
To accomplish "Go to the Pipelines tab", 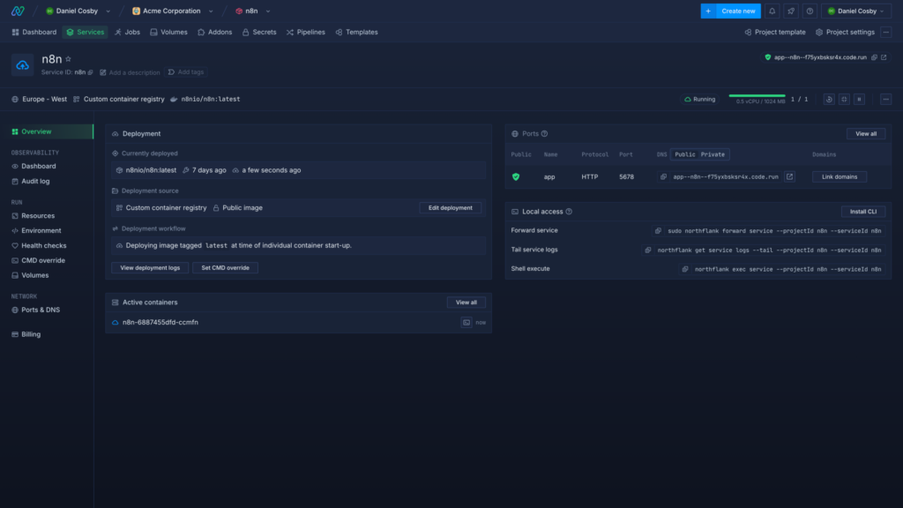I will click(x=305, y=32).
